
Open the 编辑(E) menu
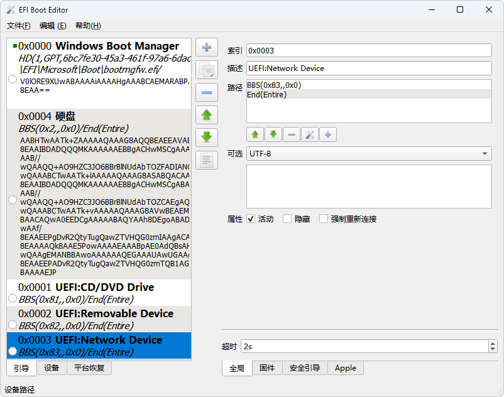point(53,26)
